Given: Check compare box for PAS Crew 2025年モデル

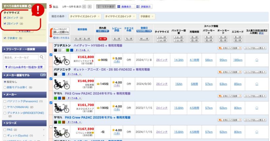Looking at the screenshot, I should coord(51,127).
